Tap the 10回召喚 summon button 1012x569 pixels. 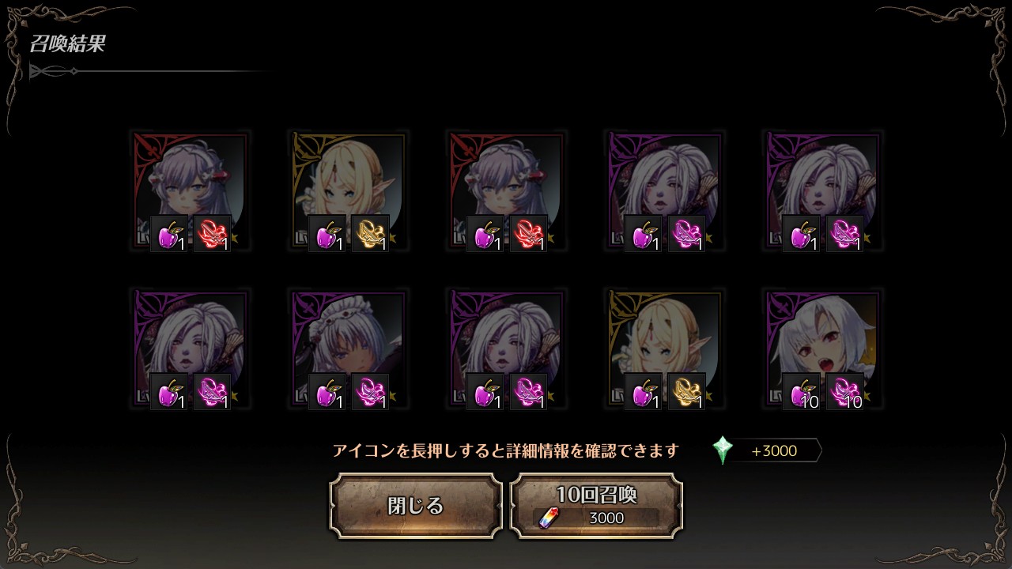coord(596,506)
